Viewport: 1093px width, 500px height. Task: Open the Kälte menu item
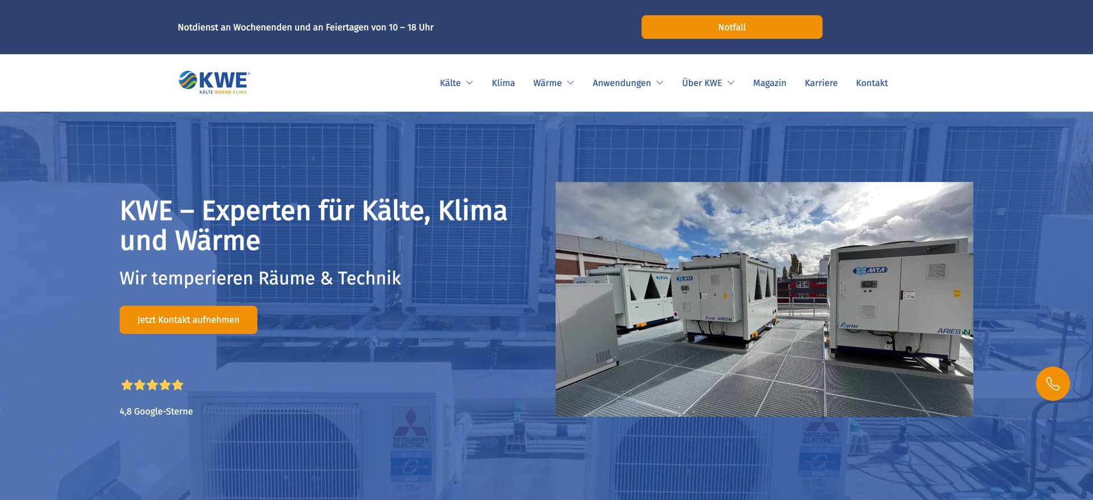point(450,83)
